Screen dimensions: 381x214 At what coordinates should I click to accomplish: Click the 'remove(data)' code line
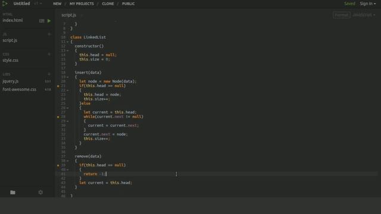click(88, 156)
